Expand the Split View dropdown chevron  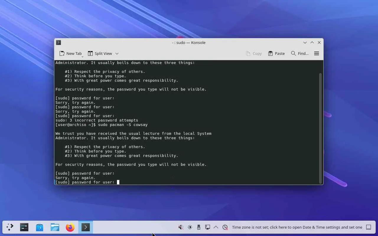[117, 53]
